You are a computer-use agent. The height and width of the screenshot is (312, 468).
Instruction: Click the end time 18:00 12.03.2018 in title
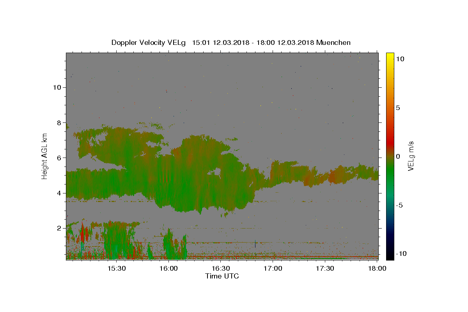pos(284,43)
